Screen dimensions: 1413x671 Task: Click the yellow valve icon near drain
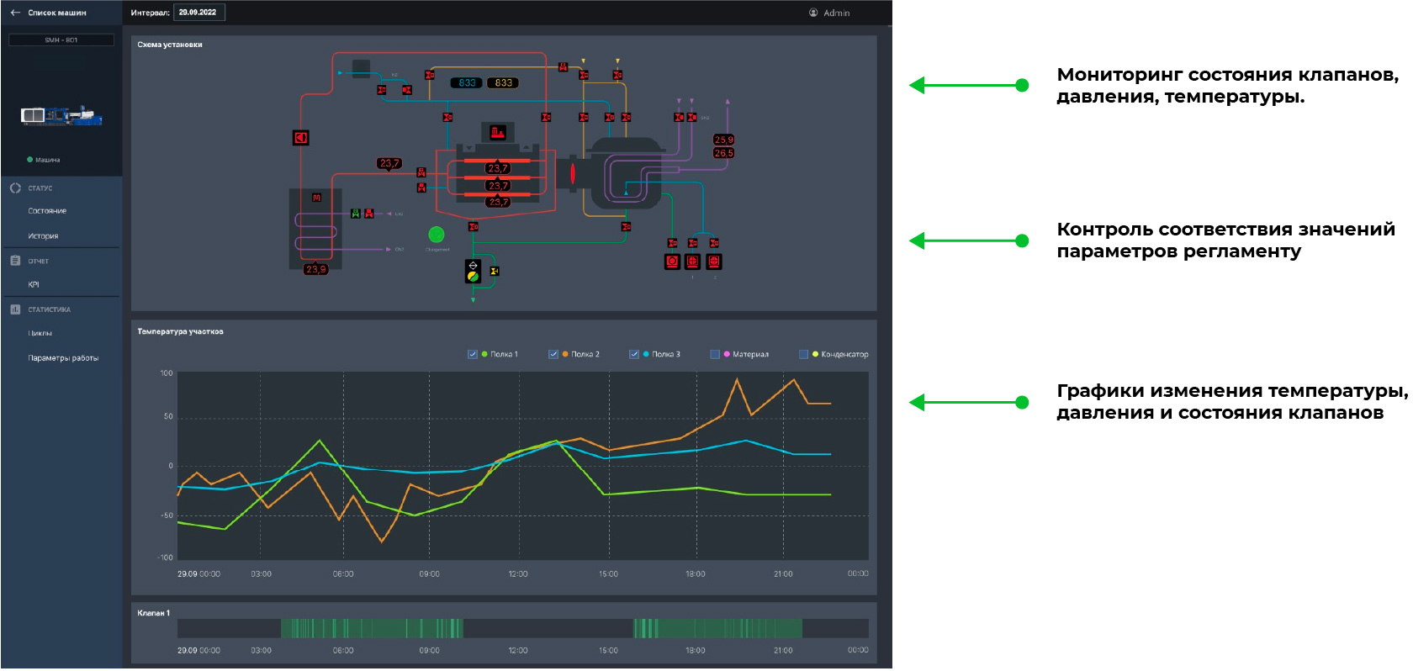point(495,271)
